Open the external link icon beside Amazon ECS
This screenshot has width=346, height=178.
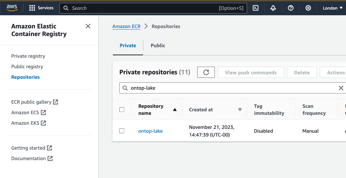43,113
